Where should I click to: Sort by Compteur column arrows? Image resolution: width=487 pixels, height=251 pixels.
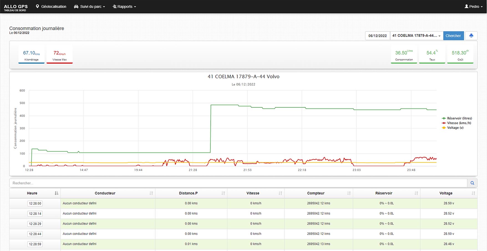[349, 193]
